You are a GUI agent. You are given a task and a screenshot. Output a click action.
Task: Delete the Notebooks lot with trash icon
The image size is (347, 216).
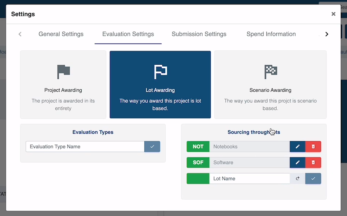coord(313,147)
